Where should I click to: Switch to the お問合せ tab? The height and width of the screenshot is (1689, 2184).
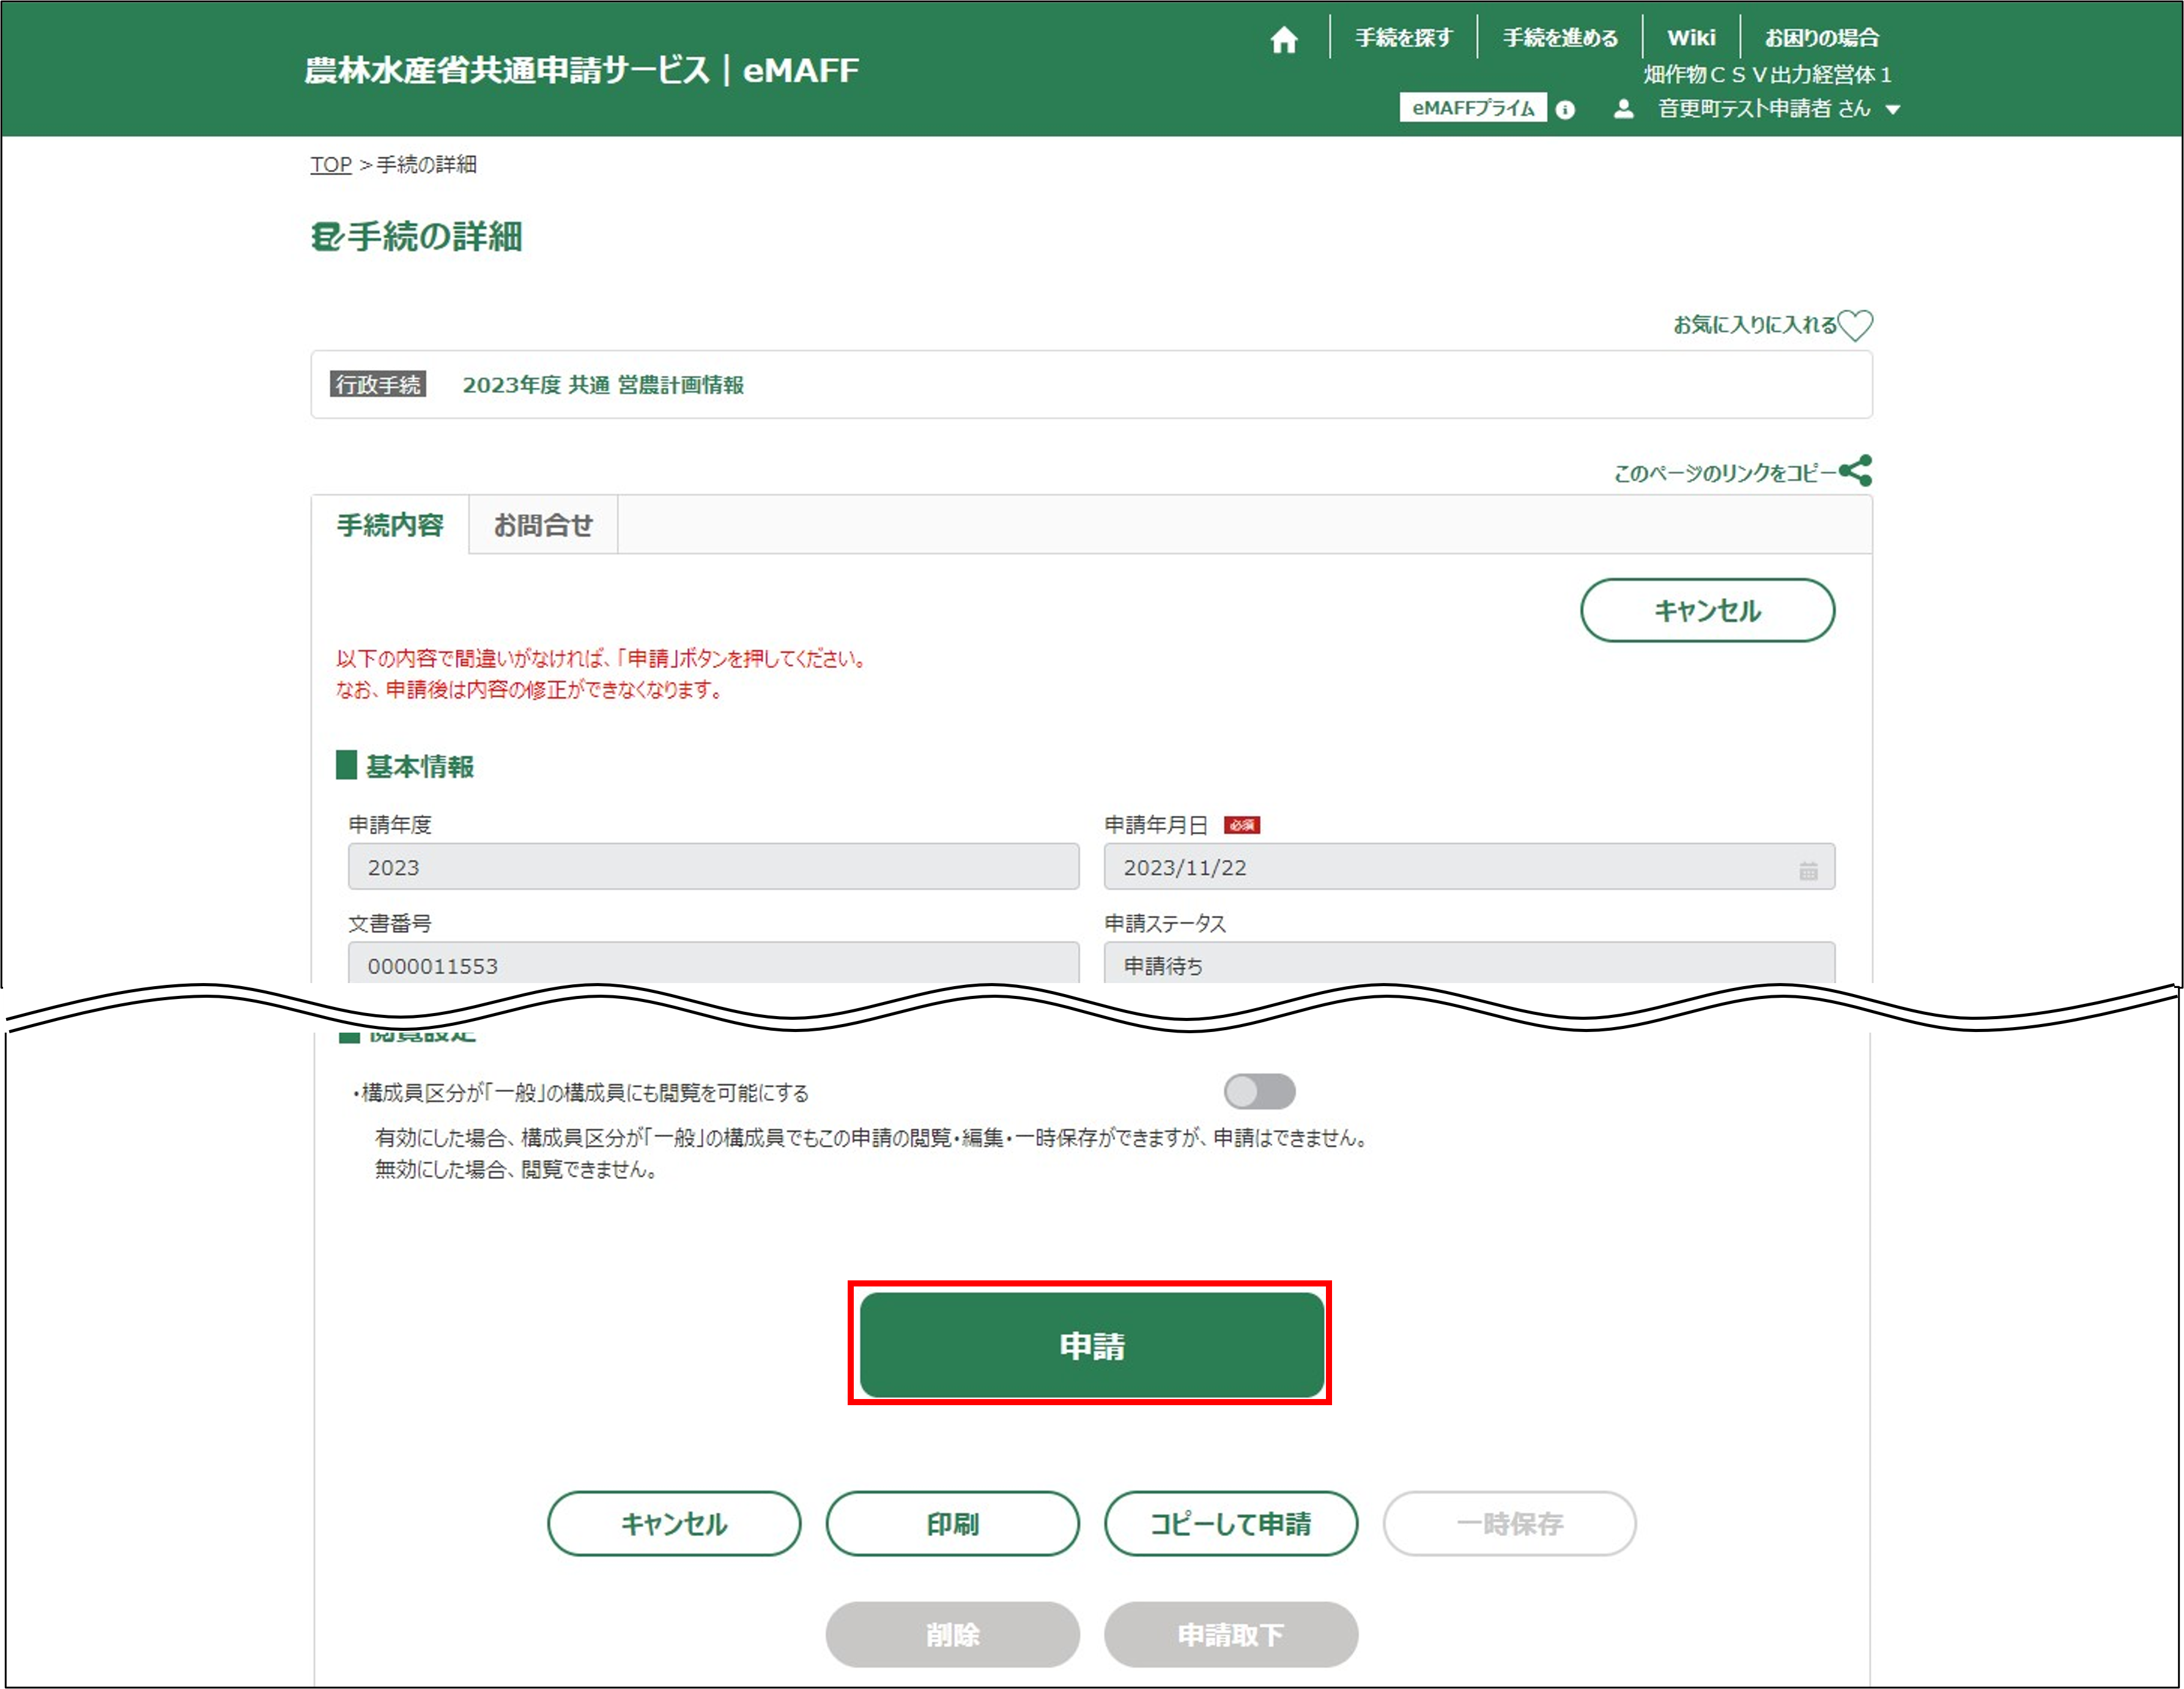point(543,525)
